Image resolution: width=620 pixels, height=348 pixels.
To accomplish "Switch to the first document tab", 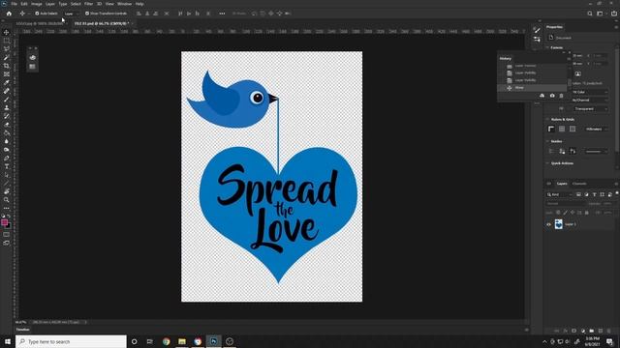I will tap(40, 23).
